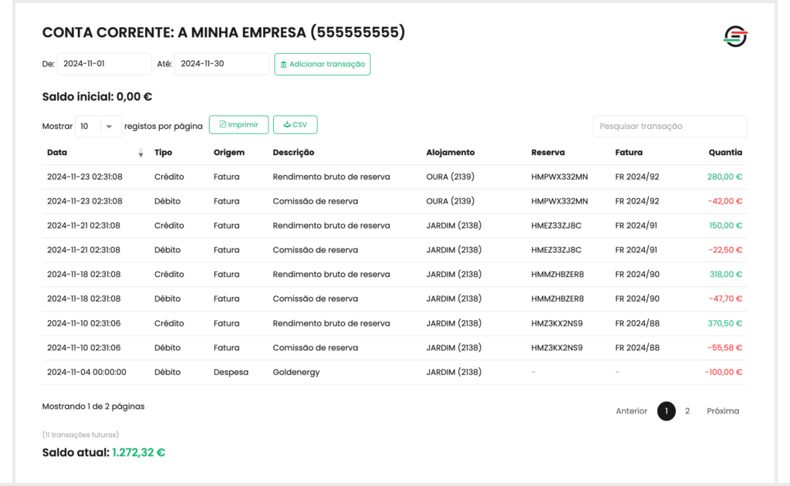Select the -47,70 € amount cell
The height and width of the screenshot is (486, 790).
pos(725,299)
